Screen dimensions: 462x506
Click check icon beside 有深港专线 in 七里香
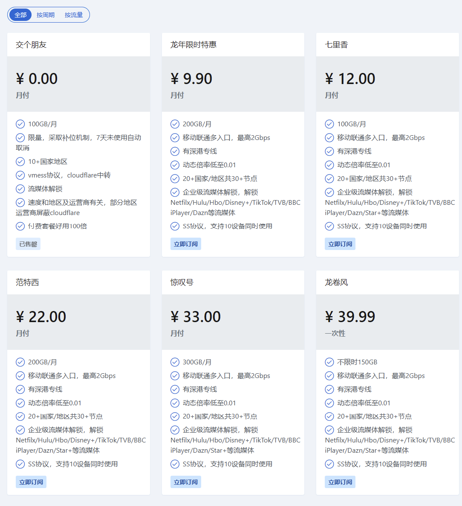coord(329,151)
